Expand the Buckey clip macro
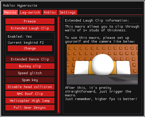Image resolution: width=145 pixels, height=117 pixels. [30, 66]
